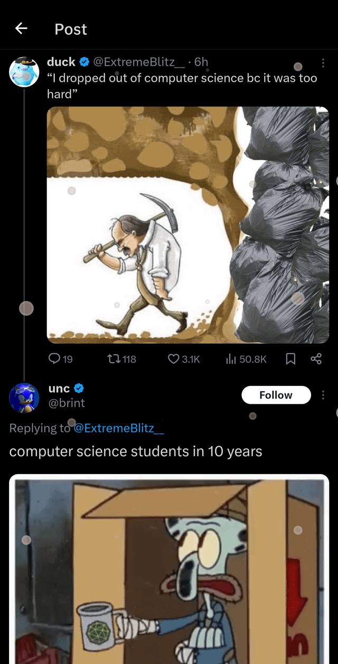Screen dimensions: 338x664
Task: Tap the 'computer science students' reply text
Action: [136, 451]
